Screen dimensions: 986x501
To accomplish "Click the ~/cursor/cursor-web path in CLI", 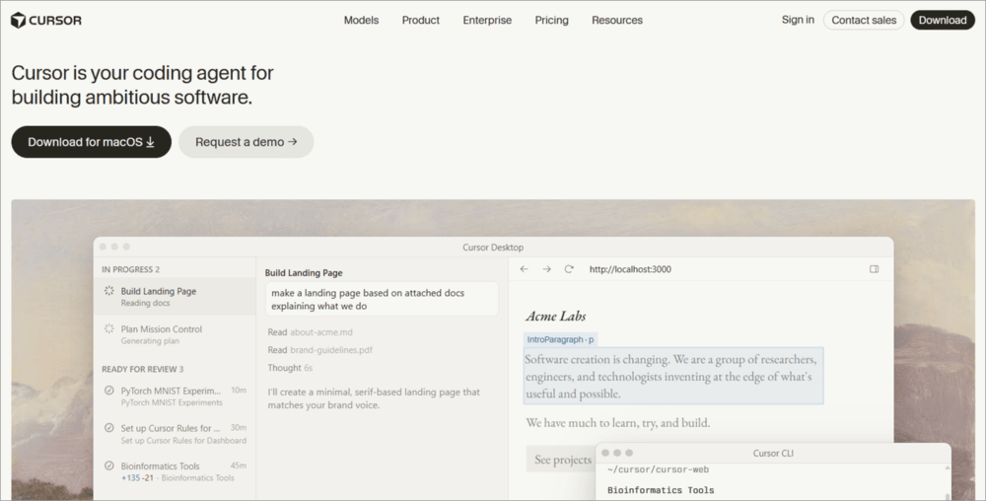I will [x=659, y=469].
